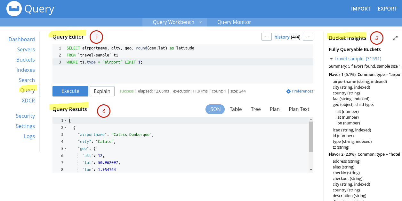Fold the geo object at line 5

click(66, 149)
